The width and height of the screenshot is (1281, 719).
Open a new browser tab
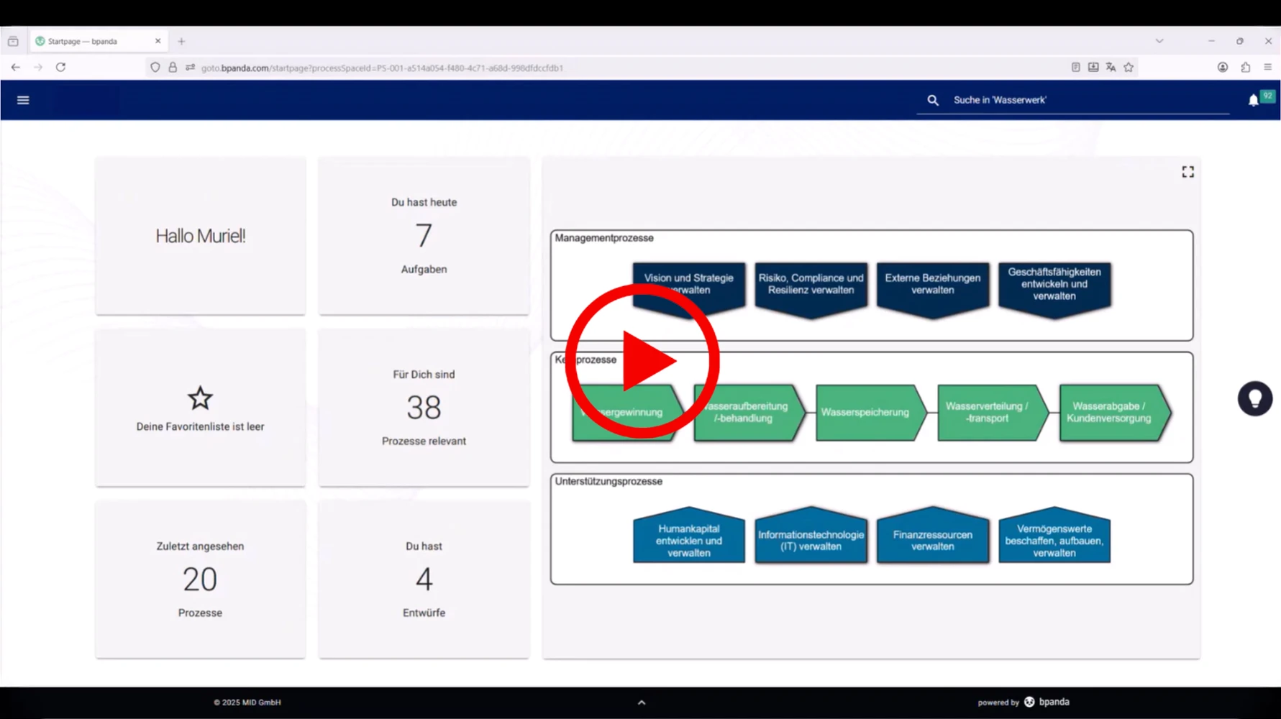pos(181,41)
